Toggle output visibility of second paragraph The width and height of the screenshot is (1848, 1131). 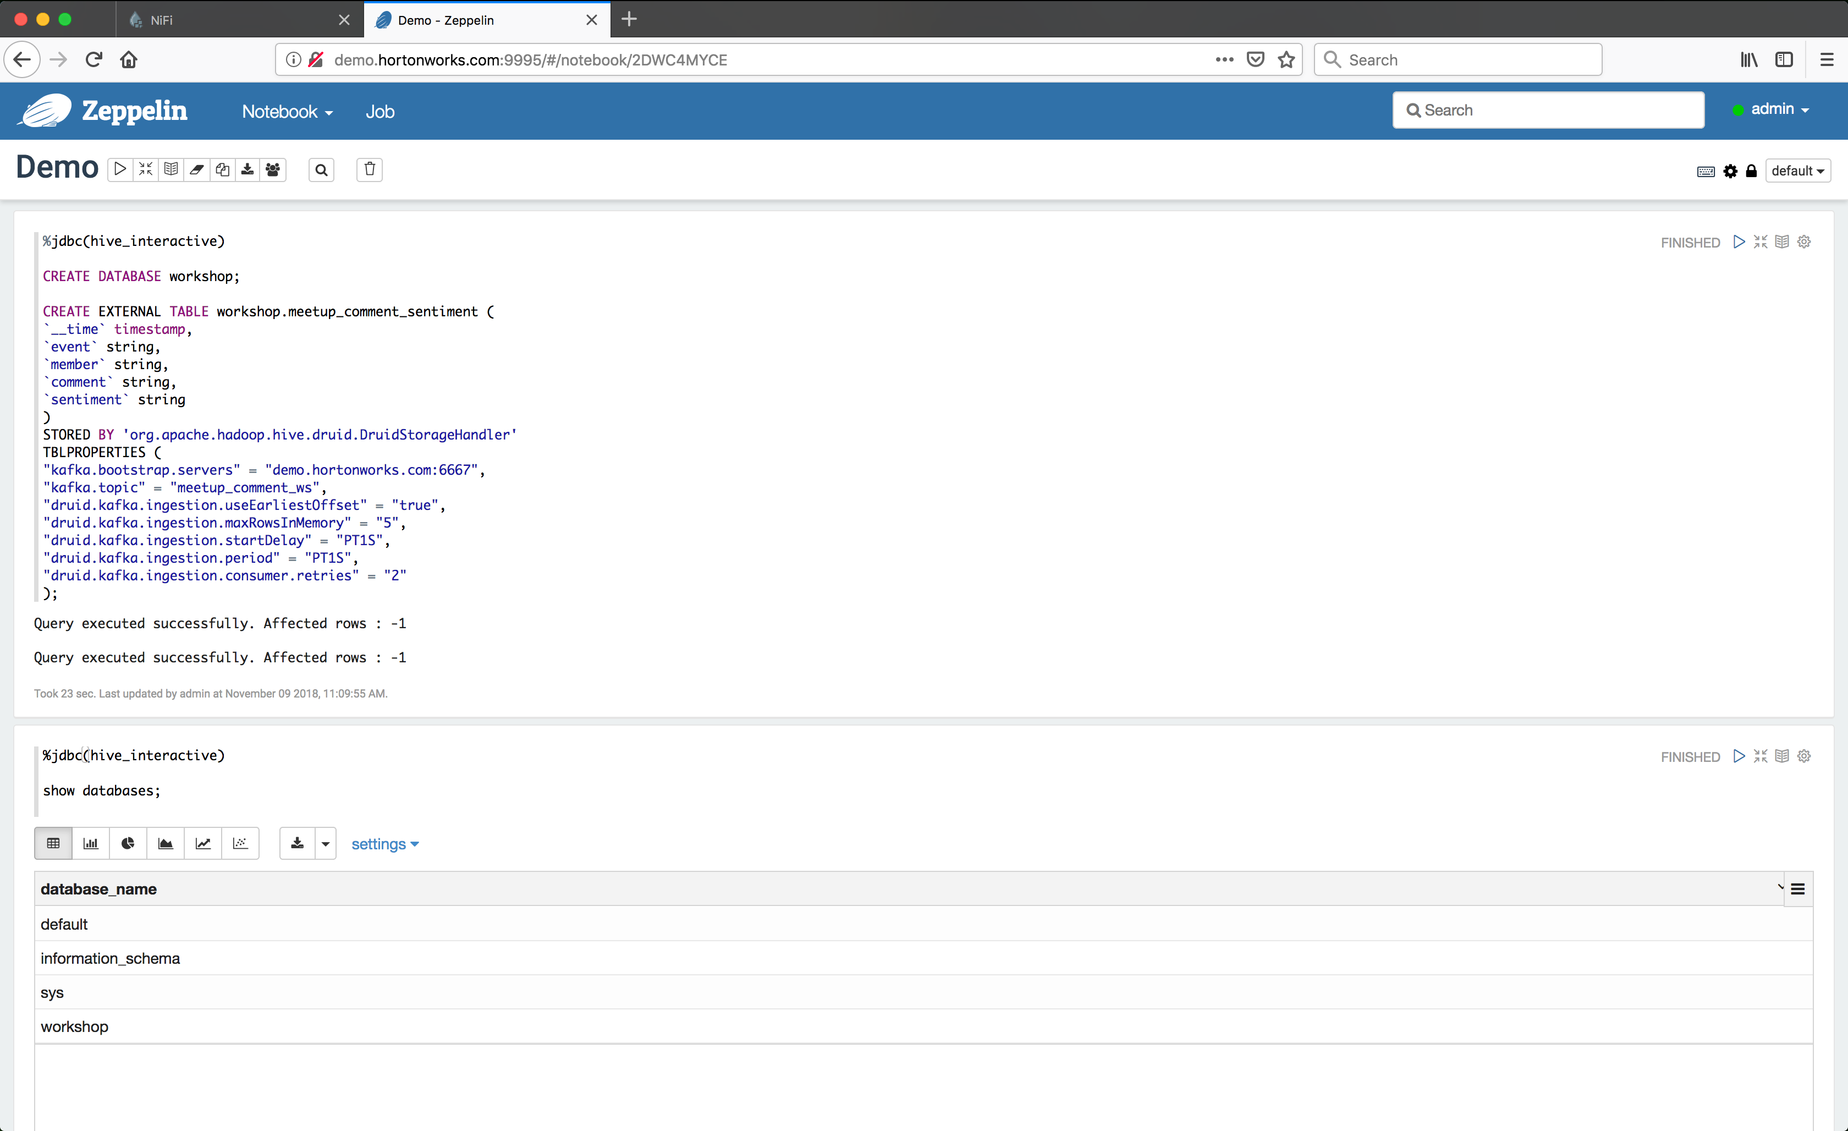tap(1782, 756)
